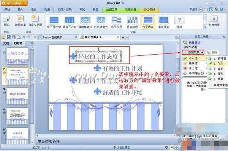Select slide 1 thumbnail

(x=17, y=56)
